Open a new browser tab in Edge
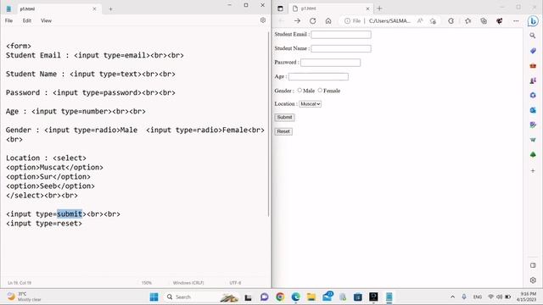543x305 pixels. (379, 8)
